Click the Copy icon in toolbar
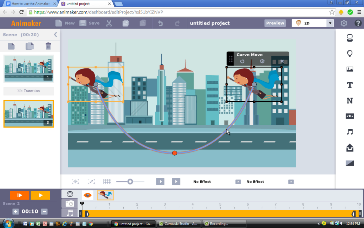Image resolution: width=364 pixels, height=228 pixels. pos(125,23)
